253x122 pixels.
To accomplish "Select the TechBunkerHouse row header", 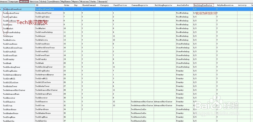I will 17,113.
